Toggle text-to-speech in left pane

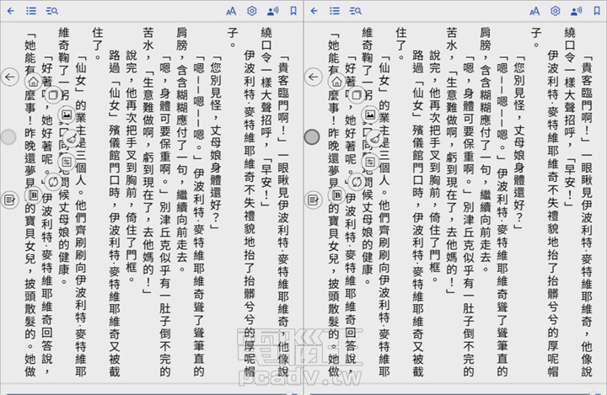coord(272,11)
